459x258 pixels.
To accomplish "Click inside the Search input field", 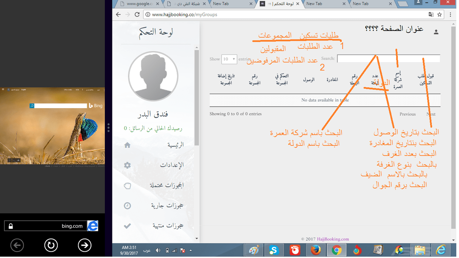I will click(x=388, y=58).
